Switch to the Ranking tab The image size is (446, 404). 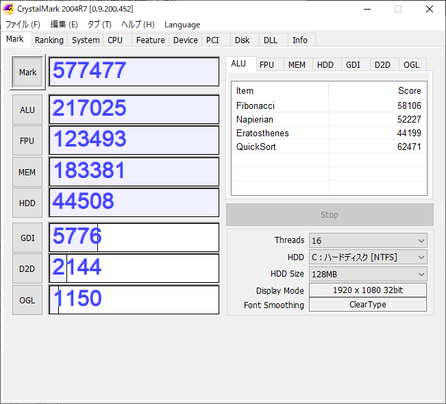pos(49,40)
